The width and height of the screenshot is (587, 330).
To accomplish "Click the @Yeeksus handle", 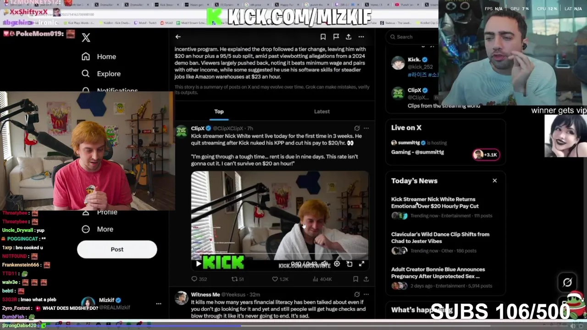I will coord(234,295).
